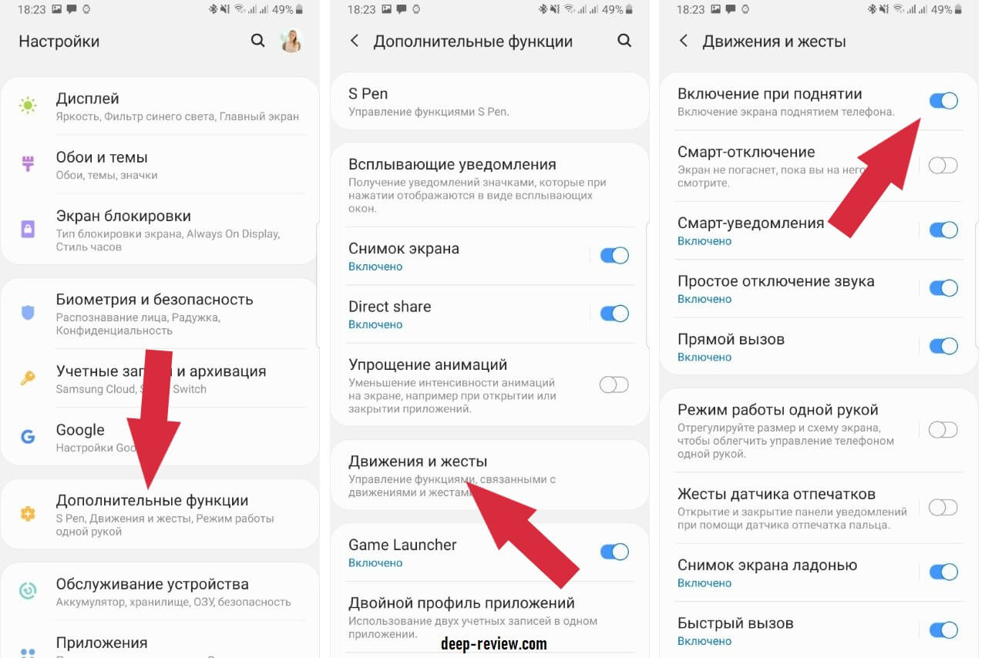Open the S Pen settings entry
Viewport: 985px width, 658px height.
(x=489, y=102)
